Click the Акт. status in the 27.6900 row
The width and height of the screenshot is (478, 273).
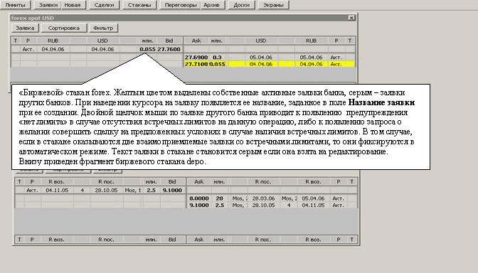[x=336, y=58]
